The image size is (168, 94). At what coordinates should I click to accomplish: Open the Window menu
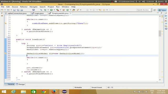click(x=65, y=7)
